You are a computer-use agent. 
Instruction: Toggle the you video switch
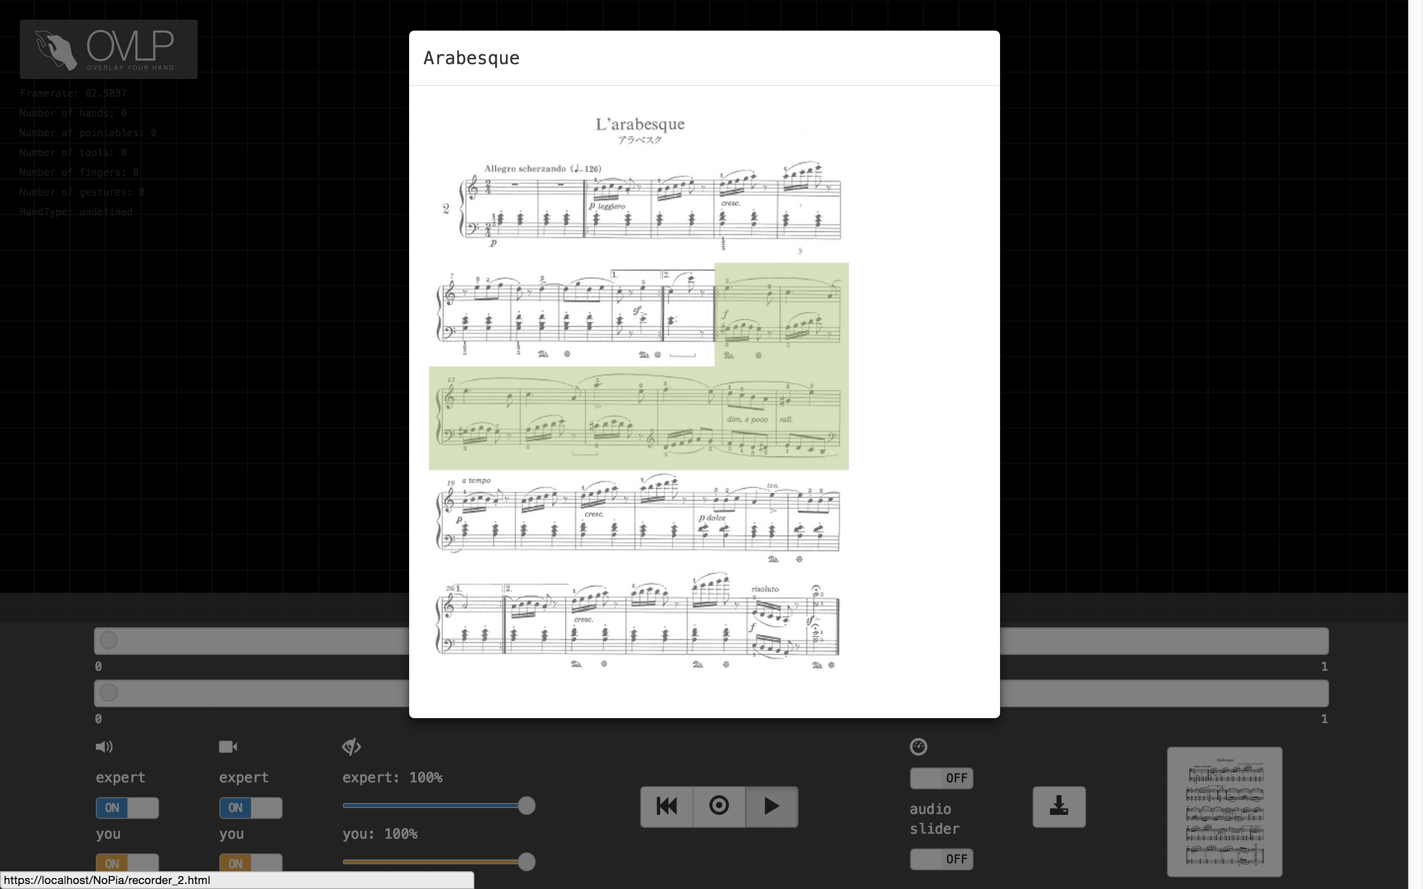coord(251,863)
